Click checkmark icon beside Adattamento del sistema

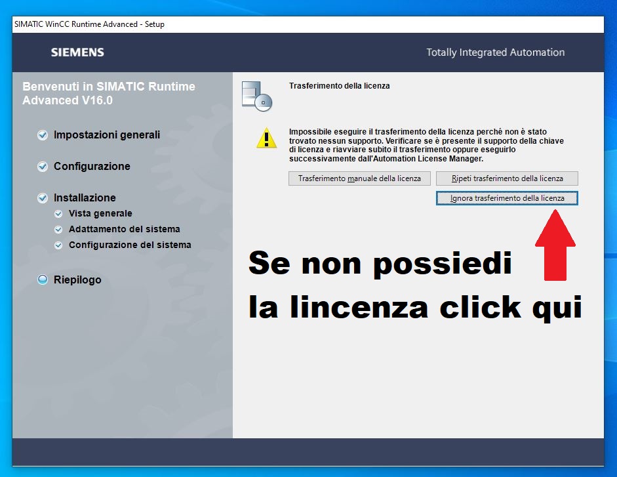pos(58,230)
